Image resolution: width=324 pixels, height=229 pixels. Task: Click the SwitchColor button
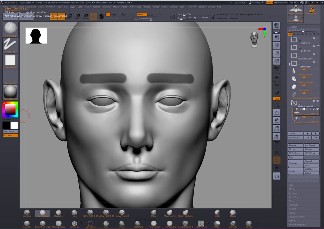(10, 131)
